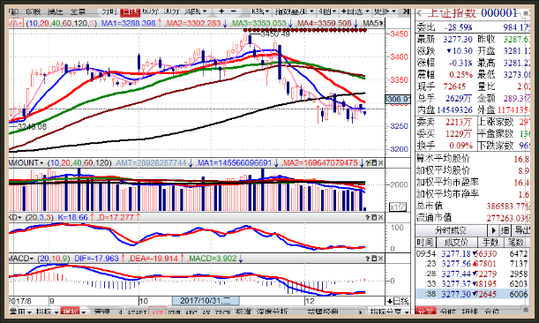Zoom in the chart with plus button
This screenshot has width=539, height=323.
coord(221,11)
